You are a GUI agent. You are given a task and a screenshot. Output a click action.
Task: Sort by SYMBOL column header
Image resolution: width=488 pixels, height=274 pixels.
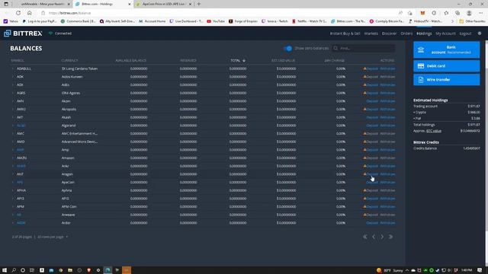(x=18, y=61)
